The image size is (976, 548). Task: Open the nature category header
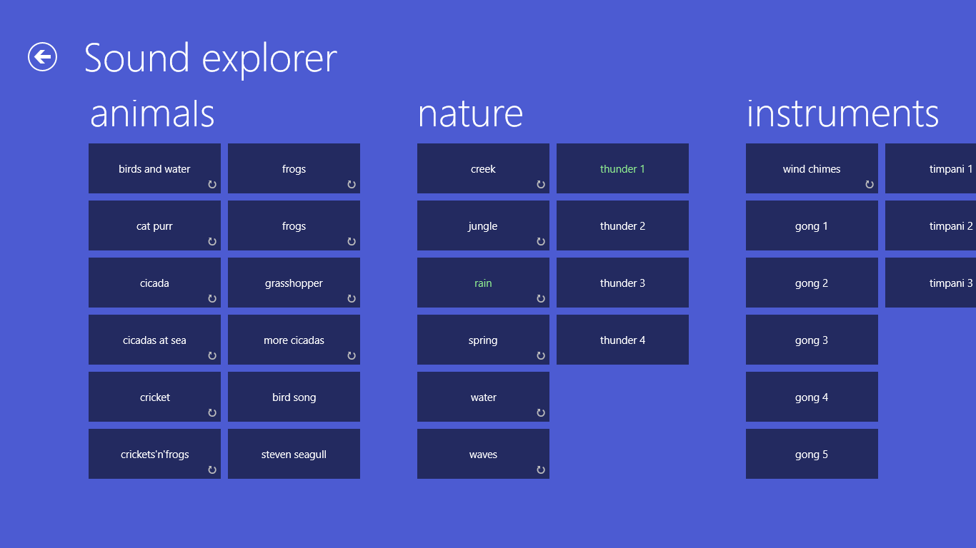click(x=470, y=114)
